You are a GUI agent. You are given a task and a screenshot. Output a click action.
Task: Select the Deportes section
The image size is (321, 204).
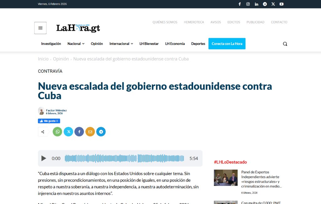[198, 44]
